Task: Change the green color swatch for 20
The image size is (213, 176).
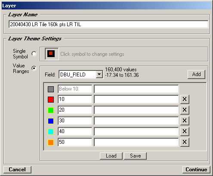Action: [51, 110]
